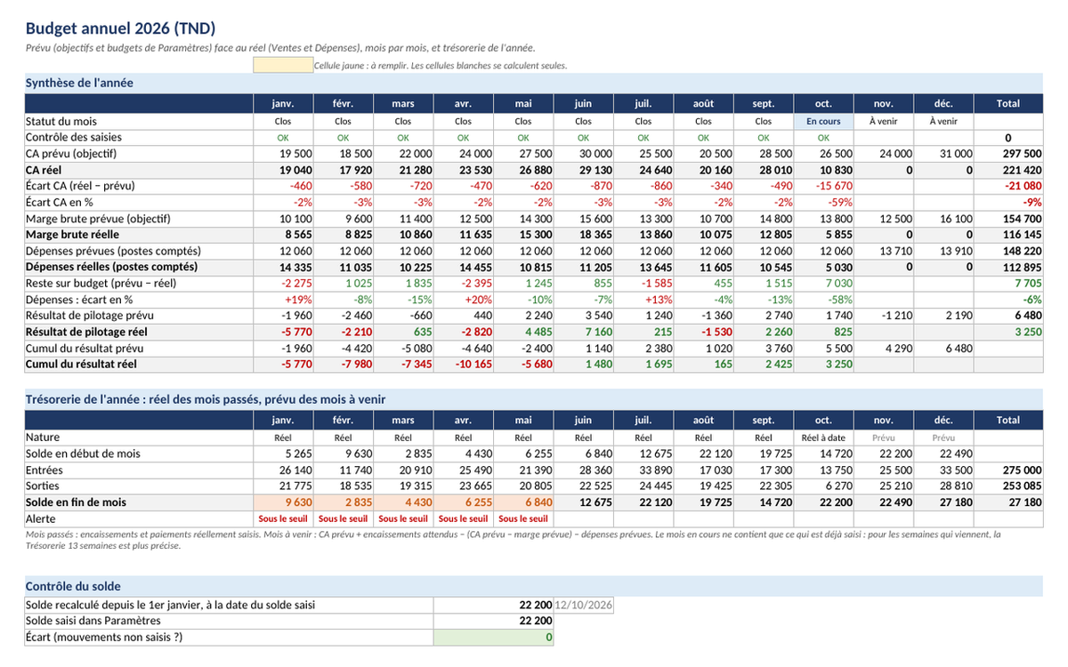Click the date "12/10/2026"
The width and height of the screenshot is (1068, 667).
[x=583, y=605]
